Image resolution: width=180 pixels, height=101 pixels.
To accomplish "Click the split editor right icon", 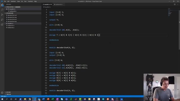I will pyautogui.click(x=175, y=4).
